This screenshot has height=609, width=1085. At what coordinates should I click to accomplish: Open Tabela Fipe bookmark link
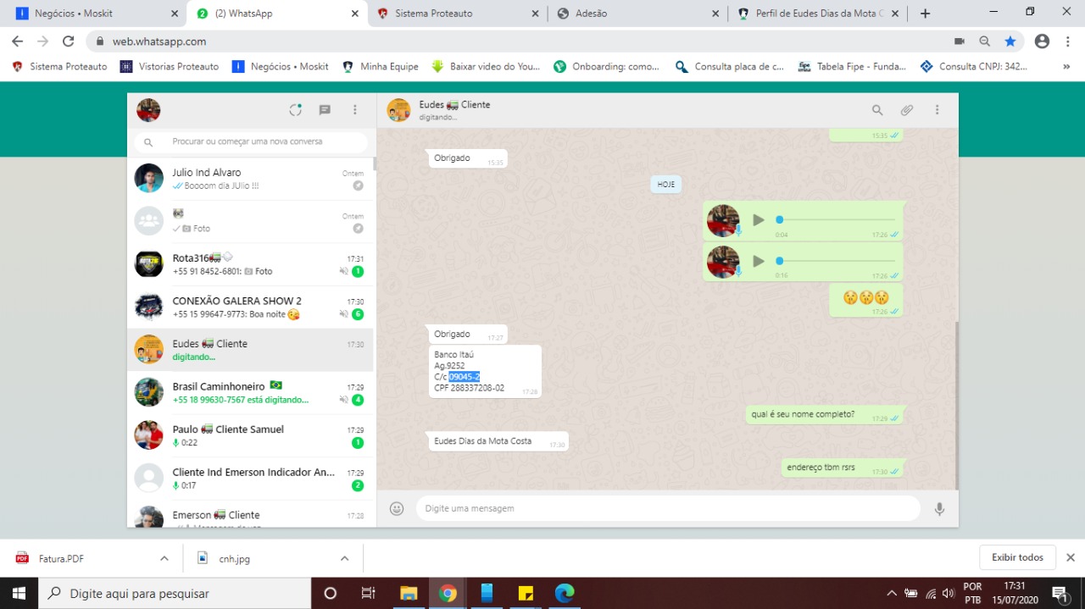(853, 66)
